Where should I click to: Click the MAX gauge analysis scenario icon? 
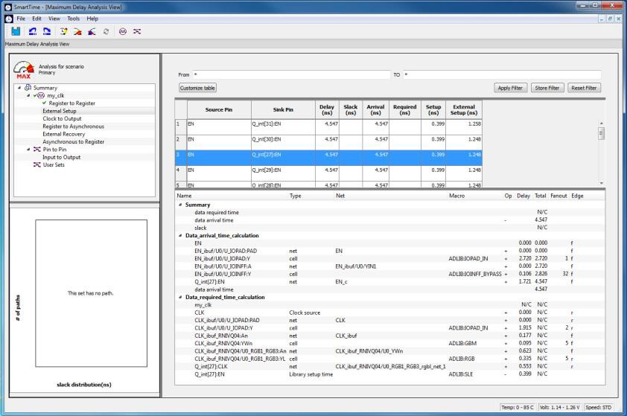click(23, 71)
